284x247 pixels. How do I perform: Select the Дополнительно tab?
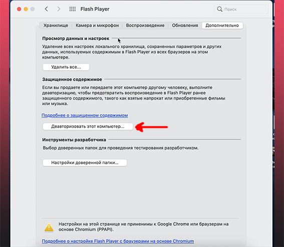[222, 26]
